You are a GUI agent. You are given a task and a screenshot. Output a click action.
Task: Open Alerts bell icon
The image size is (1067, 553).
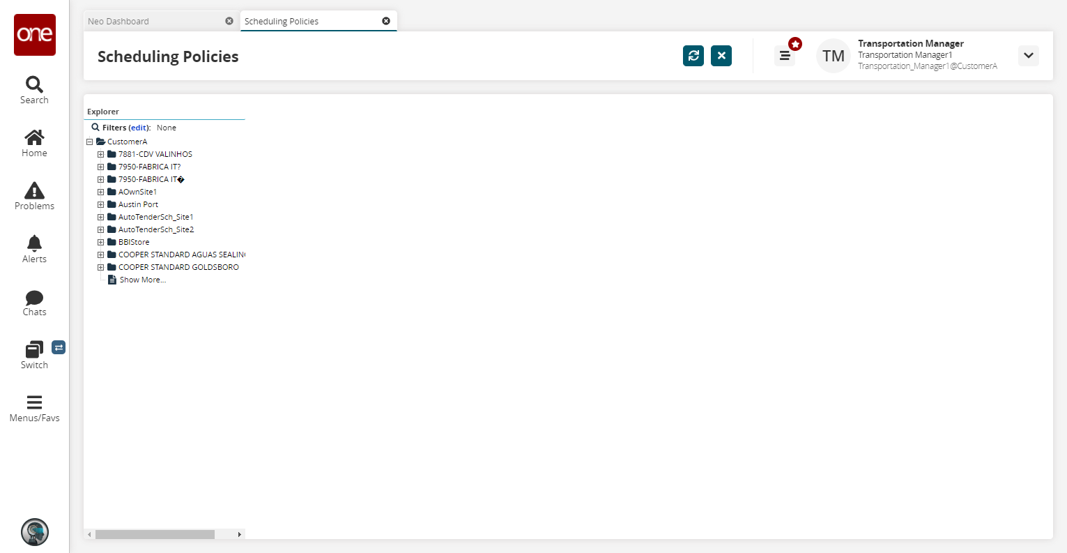[34, 243]
